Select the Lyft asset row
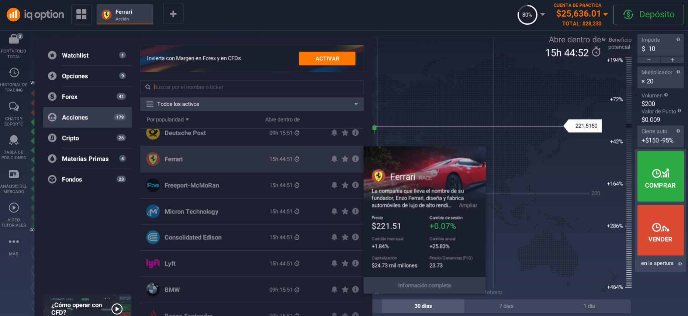Image resolution: width=688 pixels, height=316 pixels. coord(252,263)
